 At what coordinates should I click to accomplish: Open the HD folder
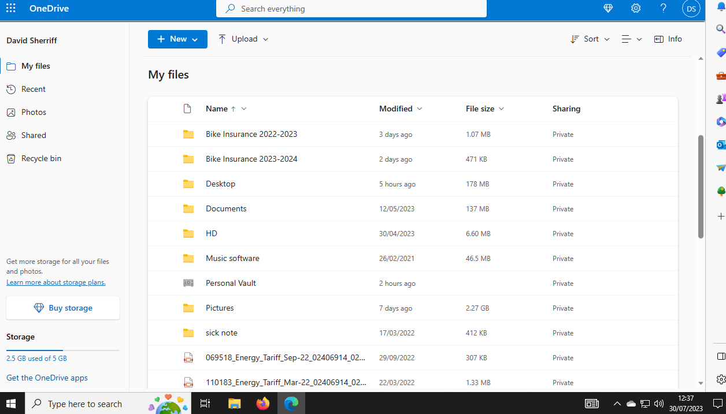[212, 233]
